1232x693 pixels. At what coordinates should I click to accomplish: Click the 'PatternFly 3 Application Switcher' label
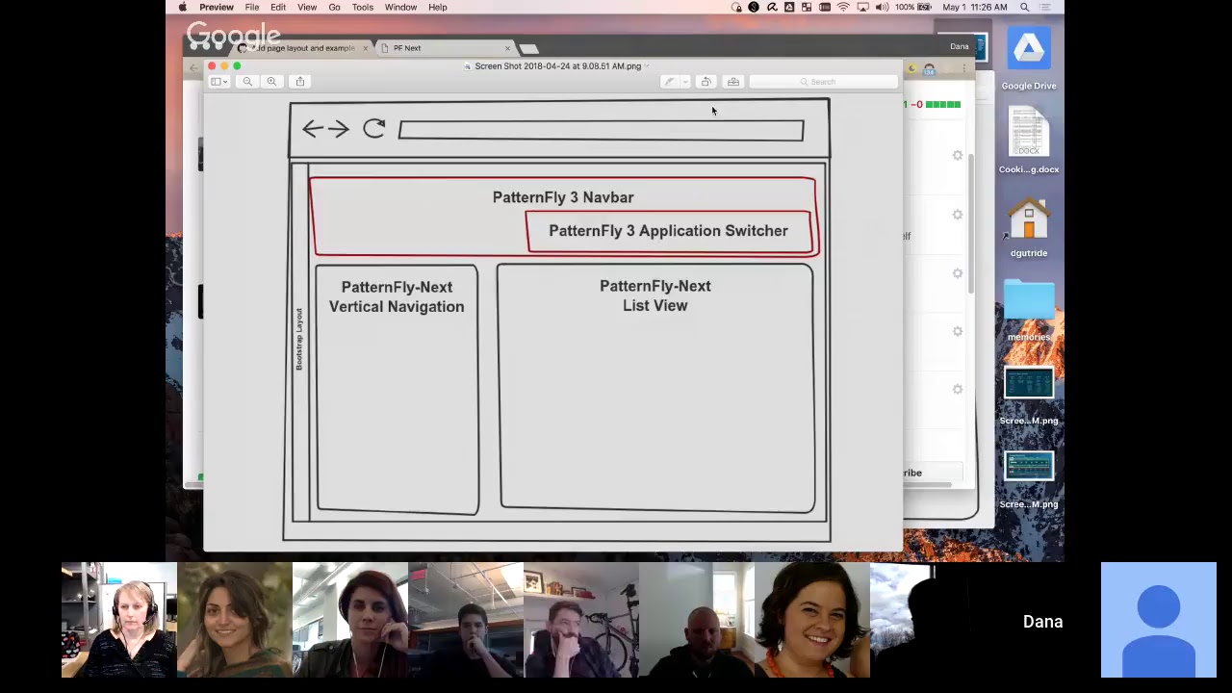[668, 231]
